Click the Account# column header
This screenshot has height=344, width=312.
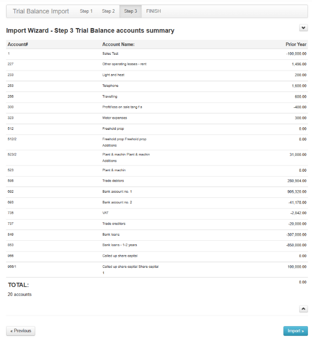(x=18, y=44)
